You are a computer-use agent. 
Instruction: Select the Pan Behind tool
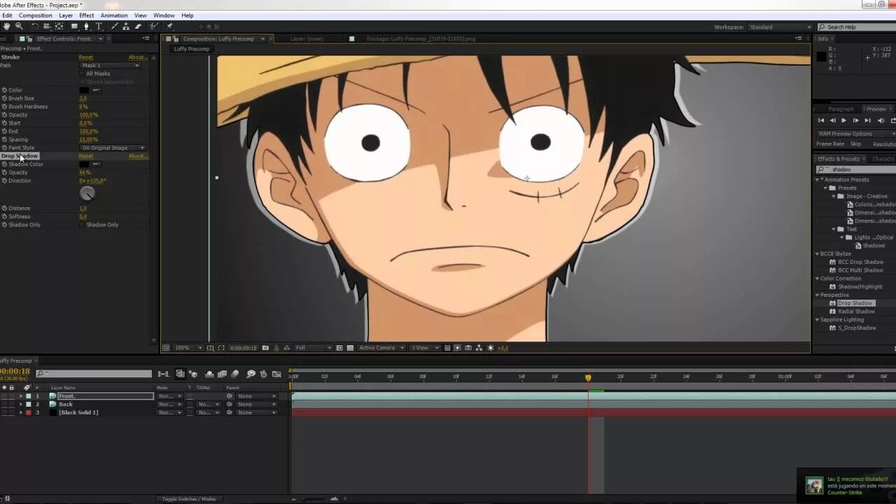coord(59,27)
